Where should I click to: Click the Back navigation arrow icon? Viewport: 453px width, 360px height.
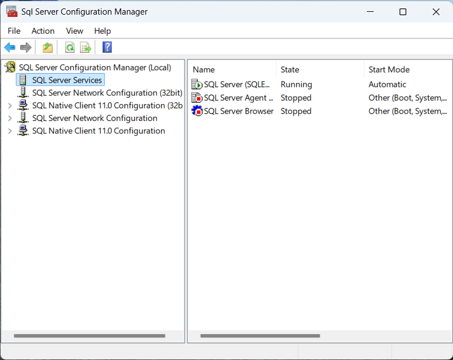coord(10,47)
